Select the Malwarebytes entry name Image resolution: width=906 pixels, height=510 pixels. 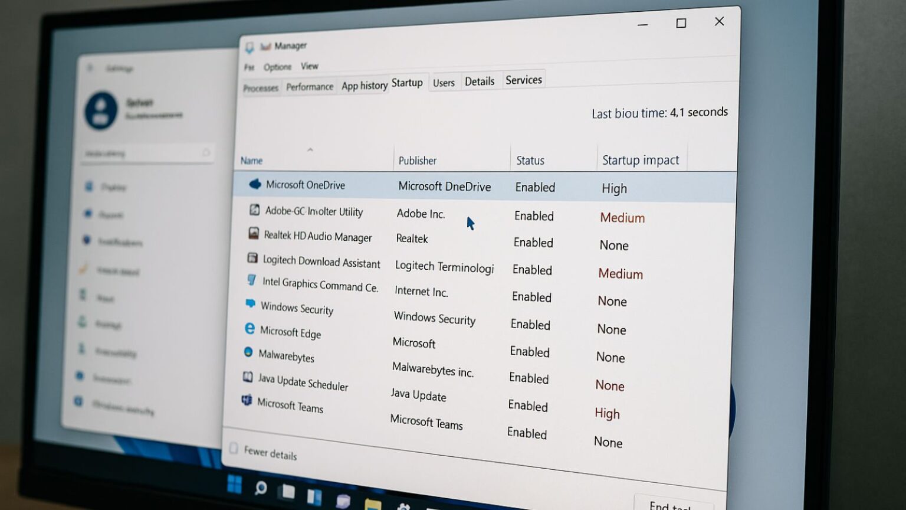point(286,355)
